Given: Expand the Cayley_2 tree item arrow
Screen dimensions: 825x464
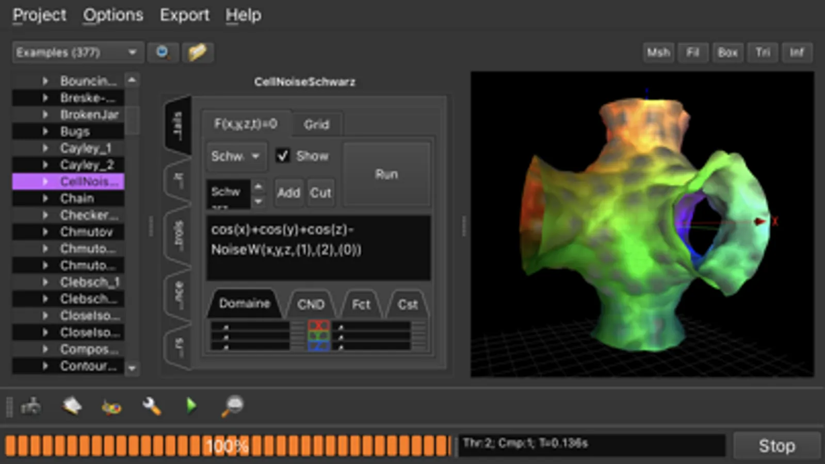Looking at the screenshot, I should (x=45, y=164).
